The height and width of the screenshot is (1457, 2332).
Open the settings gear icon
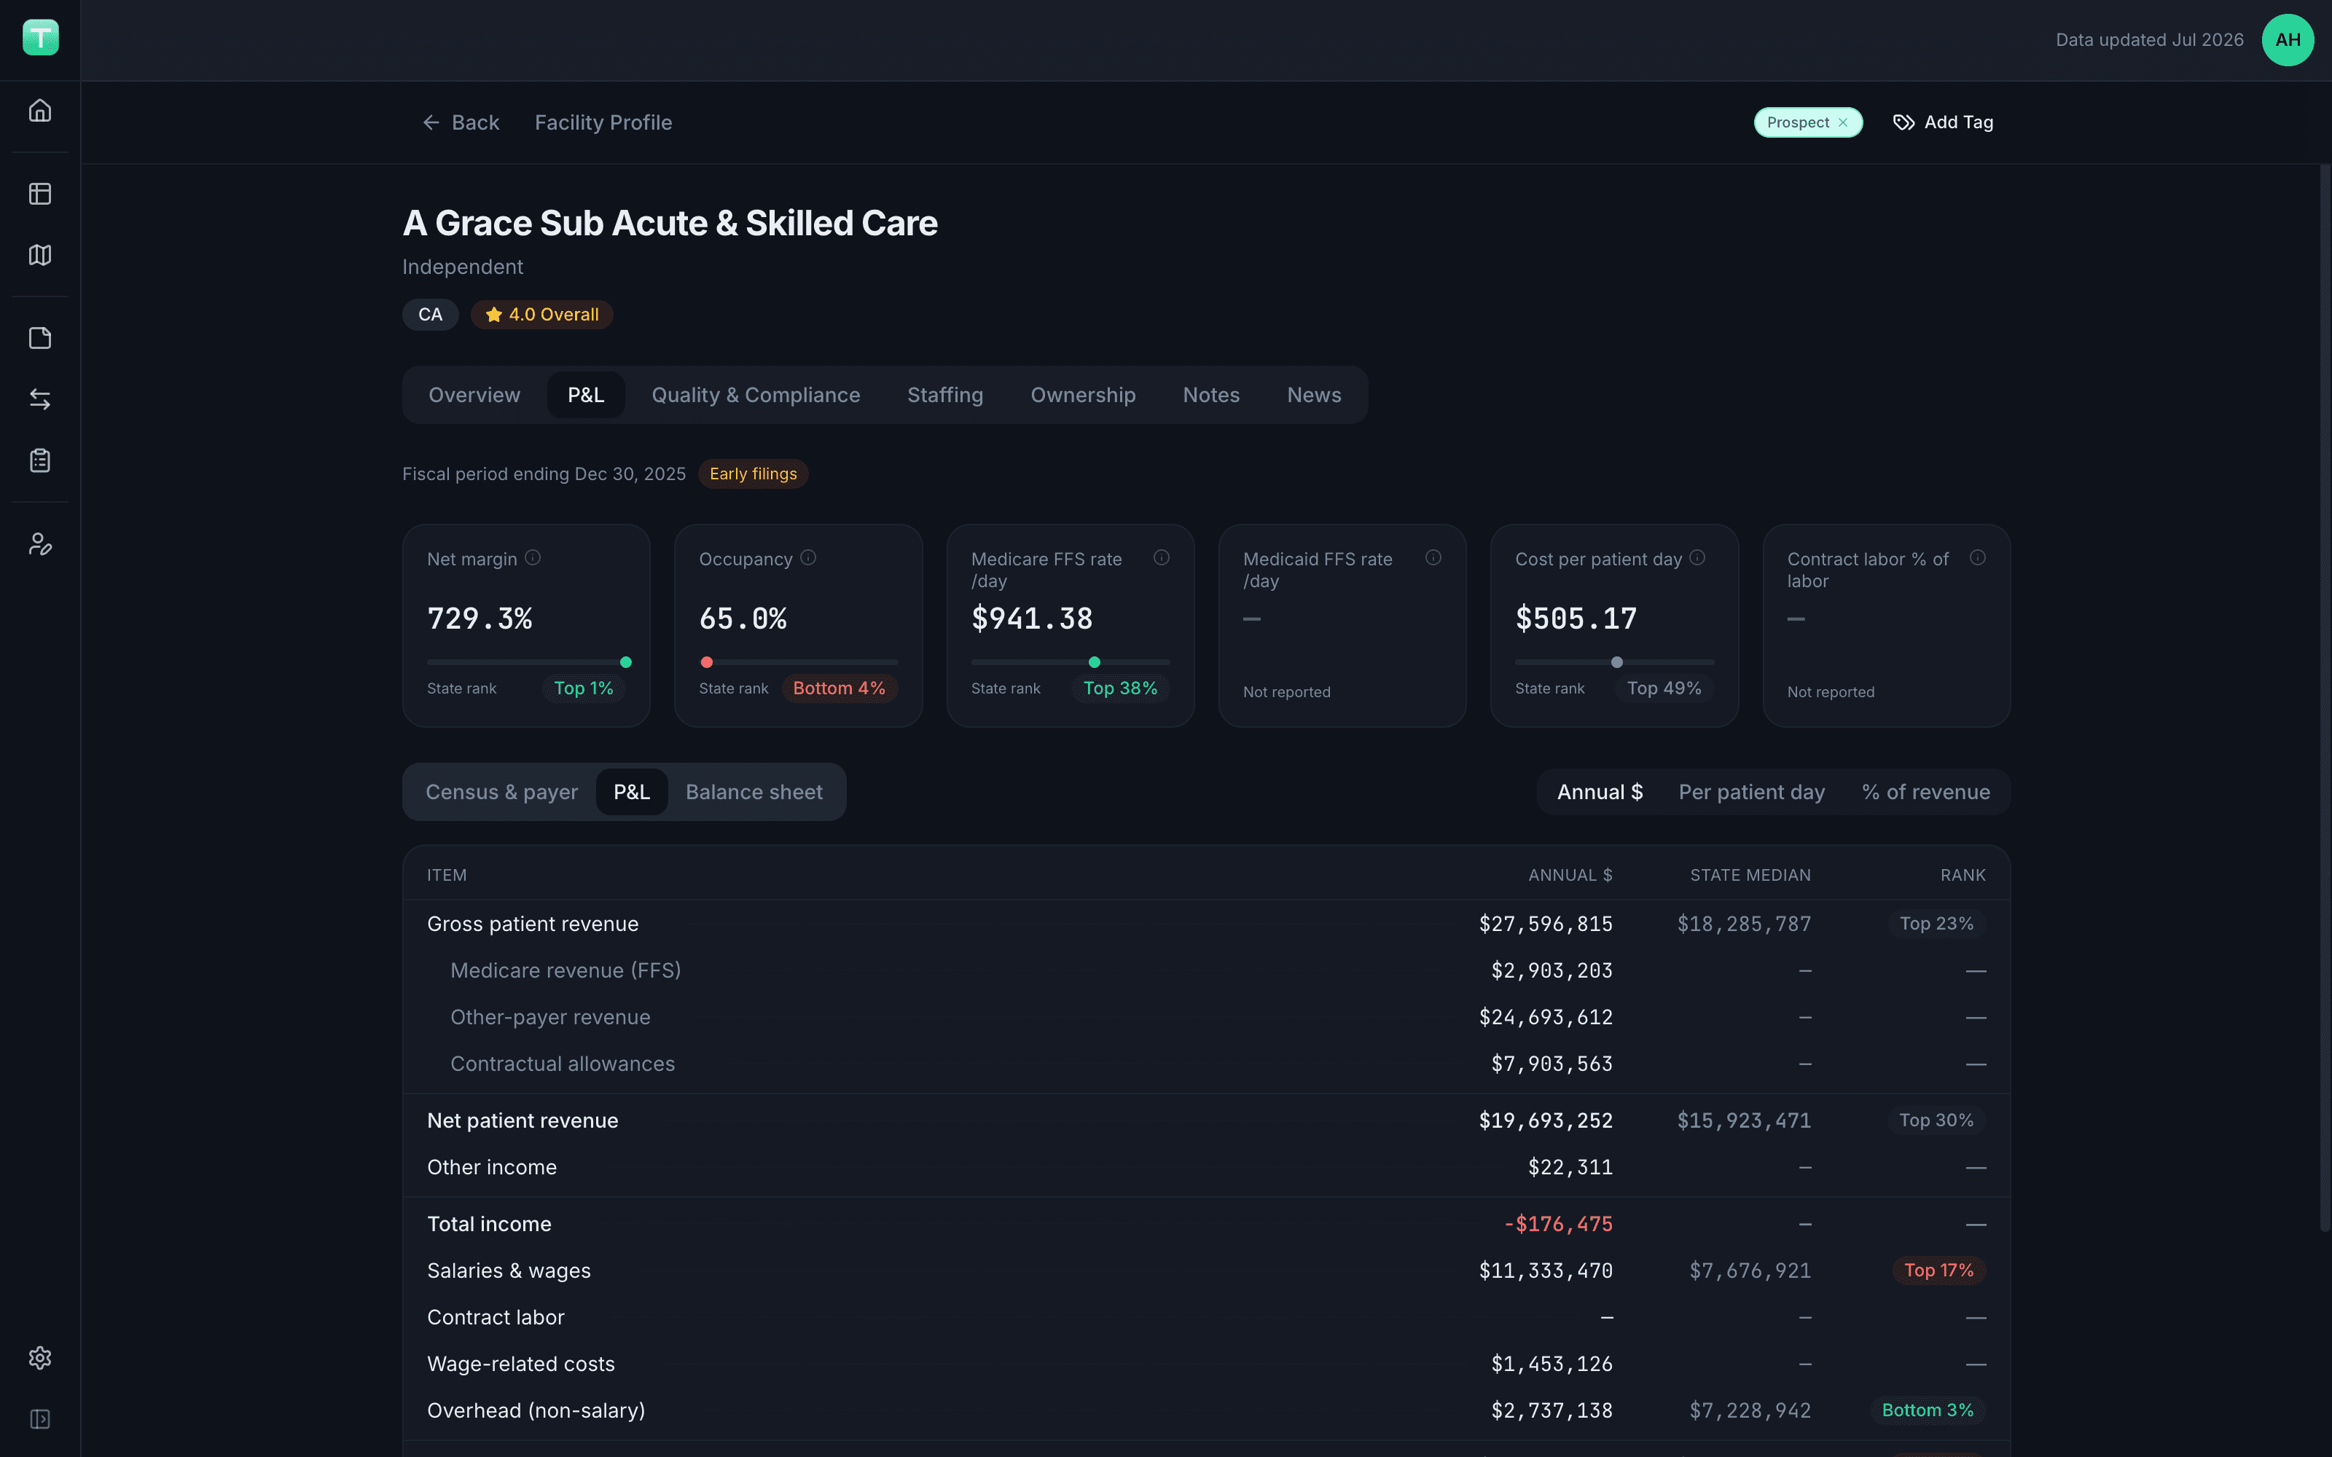tap(39, 1358)
